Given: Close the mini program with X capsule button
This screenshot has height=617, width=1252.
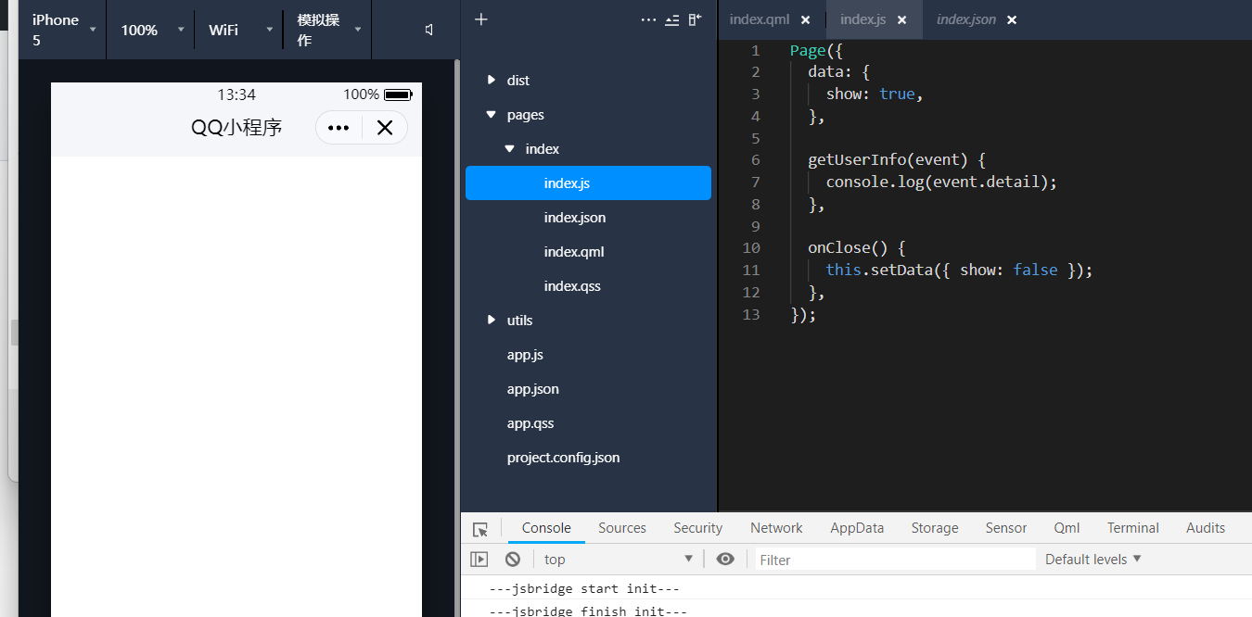Looking at the screenshot, I should click(385, 128).
